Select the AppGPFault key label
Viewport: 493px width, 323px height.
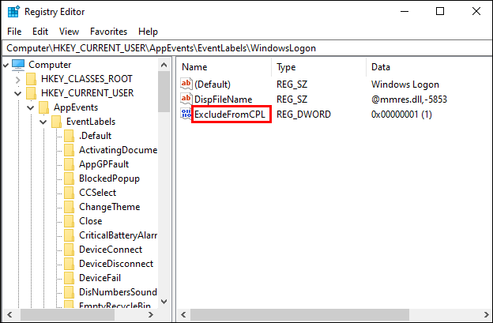(x=103, y=164)
